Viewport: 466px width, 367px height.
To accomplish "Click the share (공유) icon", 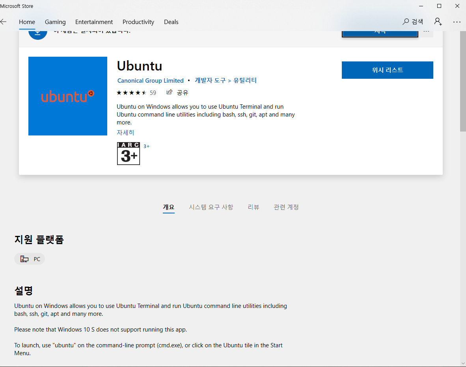I will [170, 92].
